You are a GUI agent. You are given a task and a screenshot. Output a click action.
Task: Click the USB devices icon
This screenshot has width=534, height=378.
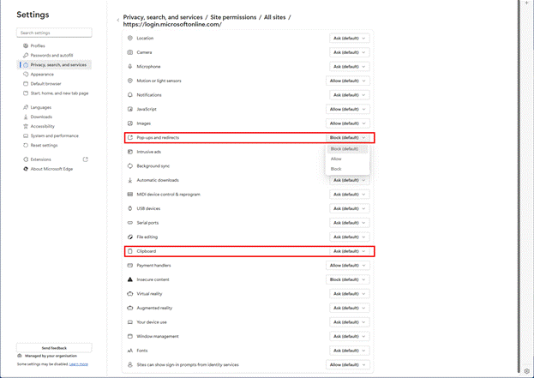[x=130, y=208]
